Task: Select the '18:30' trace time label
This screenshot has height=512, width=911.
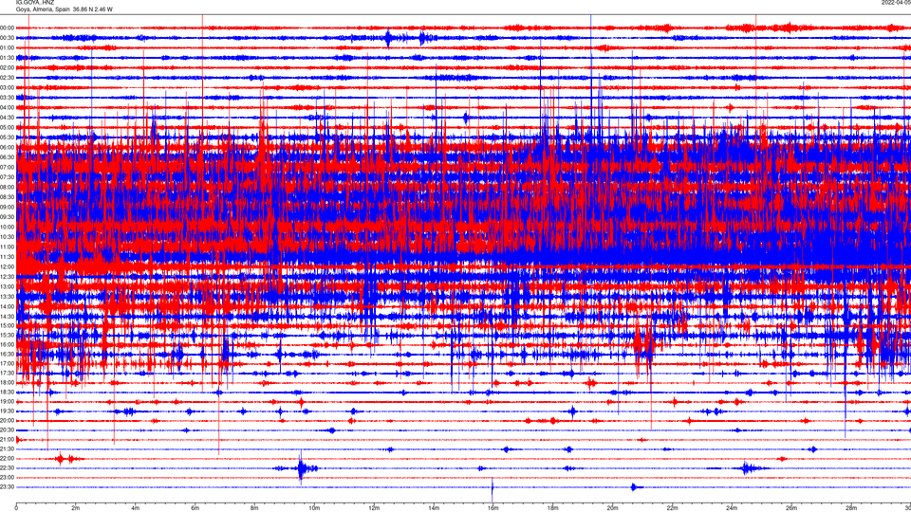Action: coord(7,393)
